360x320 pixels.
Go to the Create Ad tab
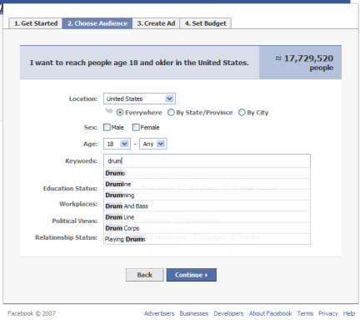156,23
